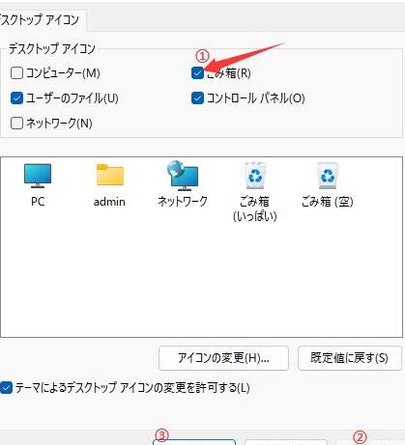Viewport: 405px width, 445px height.
Task: Toggle テーマによるデスクトップ アイコンの変更を許可する checkbox
Action: tap(6, 387)
